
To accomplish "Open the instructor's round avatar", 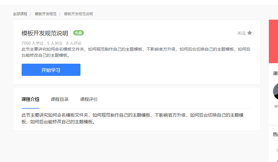I will pos(275,91).
